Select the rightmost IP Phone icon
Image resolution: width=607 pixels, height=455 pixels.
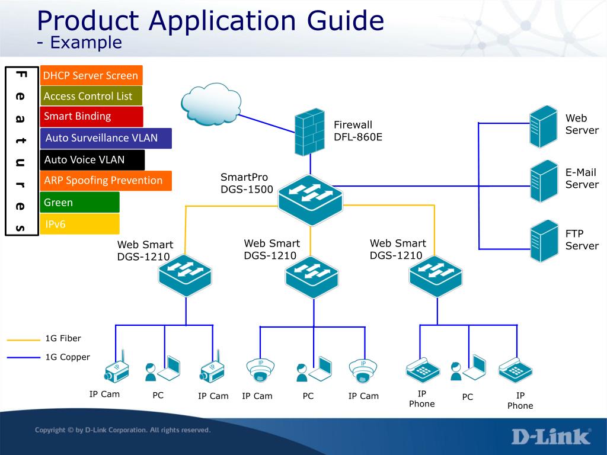(x=515, y=370)
